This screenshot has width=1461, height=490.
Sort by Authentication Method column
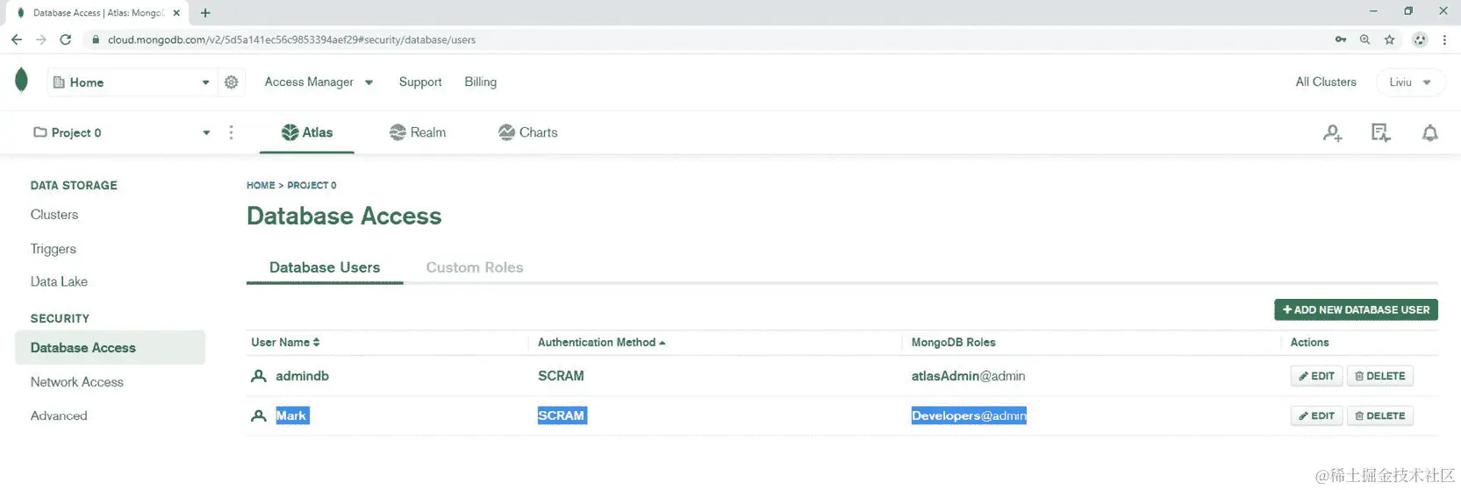click(x=602, y=342)
